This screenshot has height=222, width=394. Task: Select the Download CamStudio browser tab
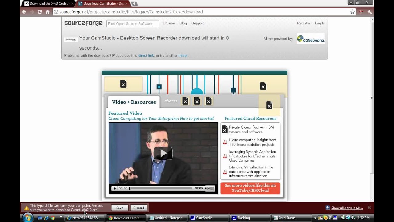[x=103, y=4]
